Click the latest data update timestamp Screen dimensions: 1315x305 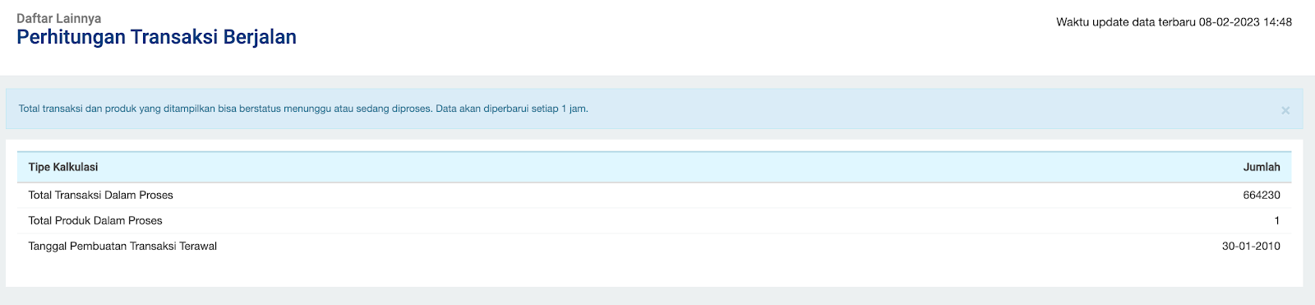tap(1174, 22)
